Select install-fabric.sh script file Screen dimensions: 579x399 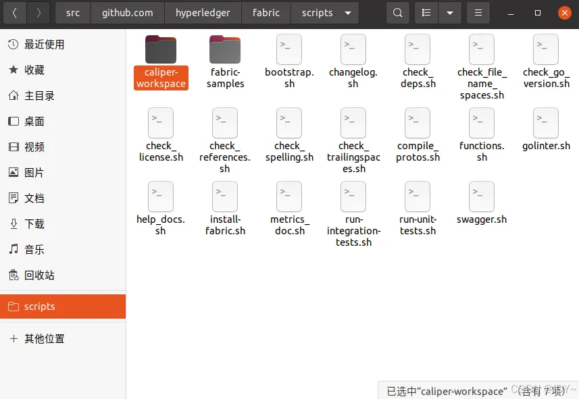pyautogui.click(x=225, y=197)
